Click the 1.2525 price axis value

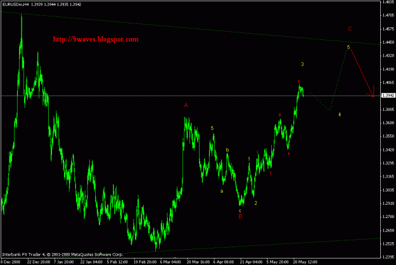(388, 243)
